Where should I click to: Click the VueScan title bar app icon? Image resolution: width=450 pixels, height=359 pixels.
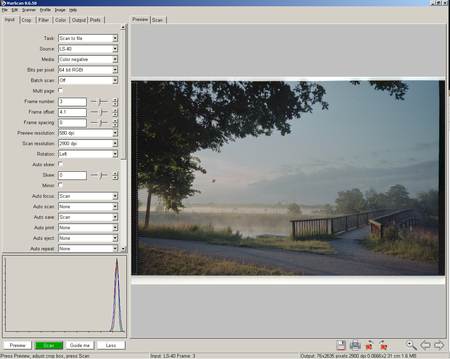pyautogui.click(x=3, y=3)
